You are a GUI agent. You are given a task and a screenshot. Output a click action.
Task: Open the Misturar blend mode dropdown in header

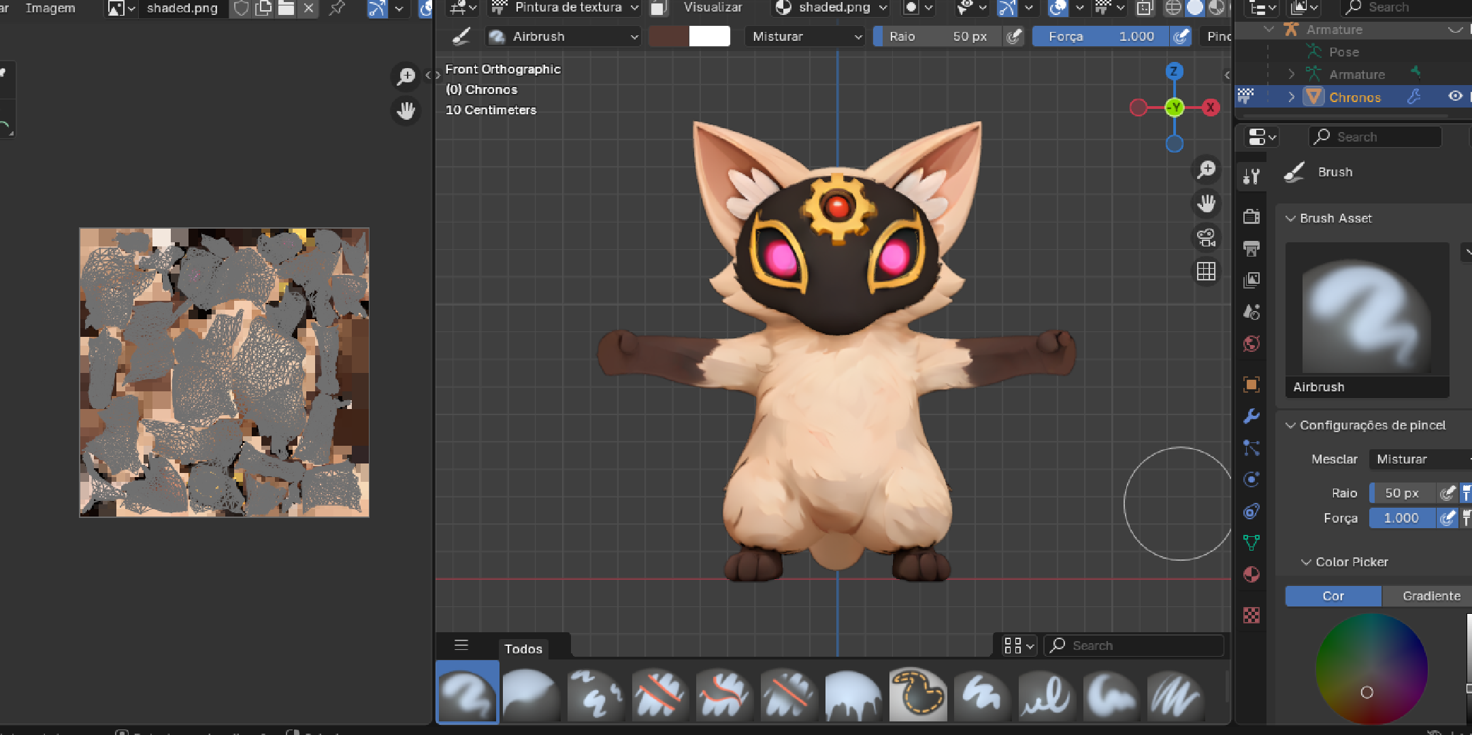point(806,37)
